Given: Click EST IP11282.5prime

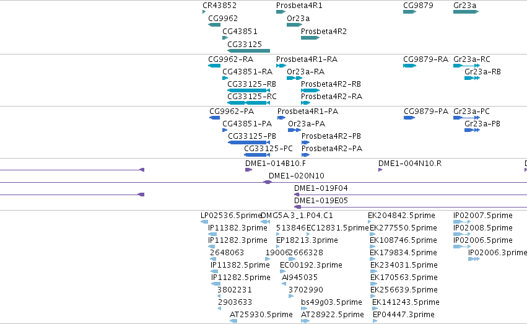Looking at the screenshot, I should tap(216, 284).
